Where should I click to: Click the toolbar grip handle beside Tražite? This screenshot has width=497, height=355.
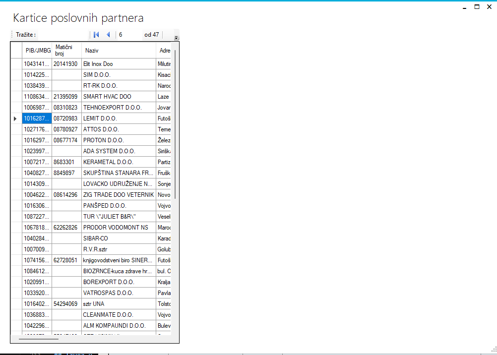point(12,35)
